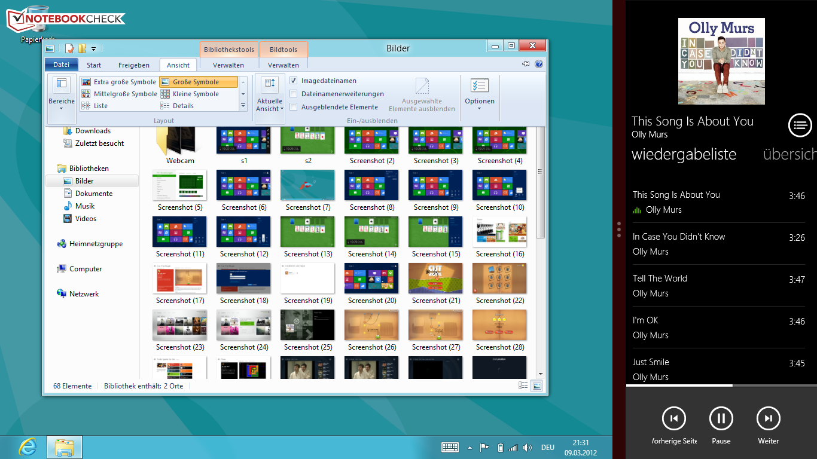
Task: Switch to the Freigeben ribbon tab
Action: click(x=133, y=65)
